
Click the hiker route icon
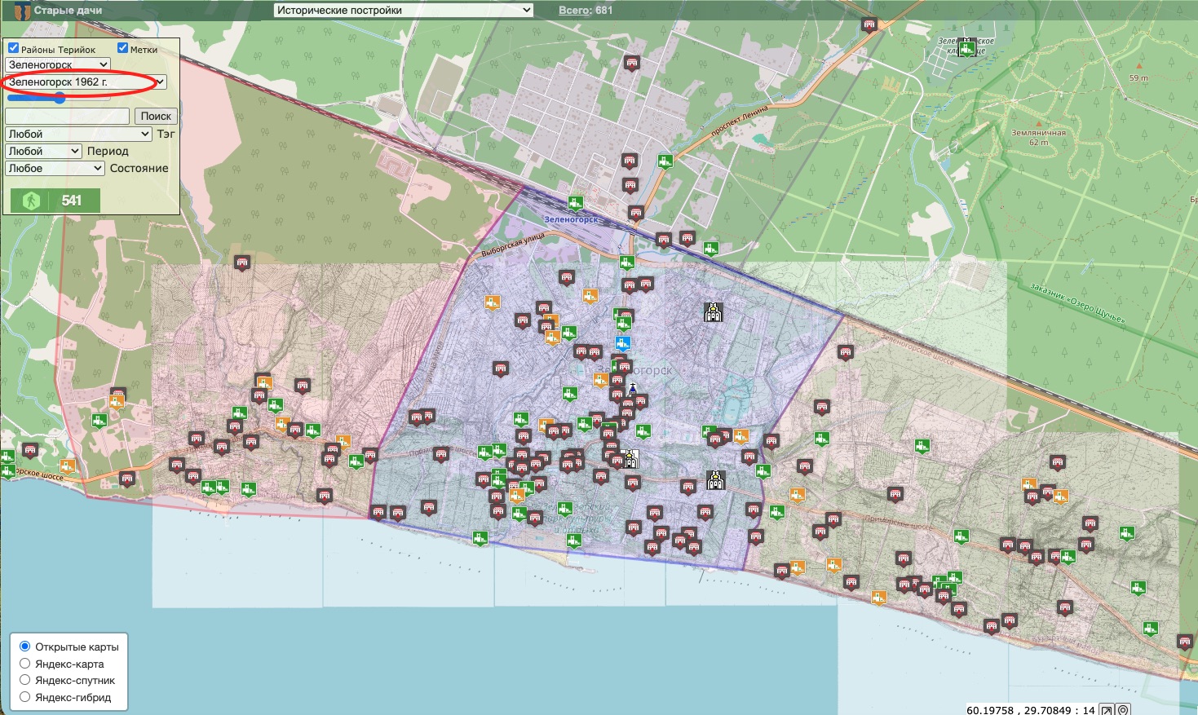31,201
